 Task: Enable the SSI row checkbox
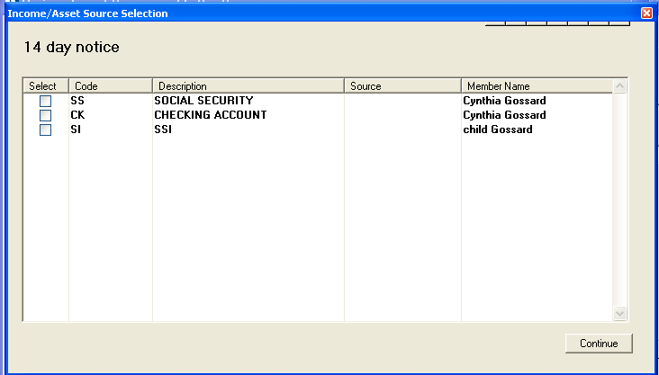45,130
